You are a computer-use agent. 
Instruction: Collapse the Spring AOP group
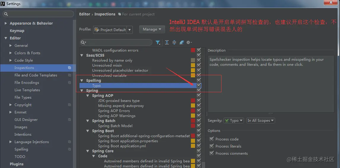pos(88,96)
